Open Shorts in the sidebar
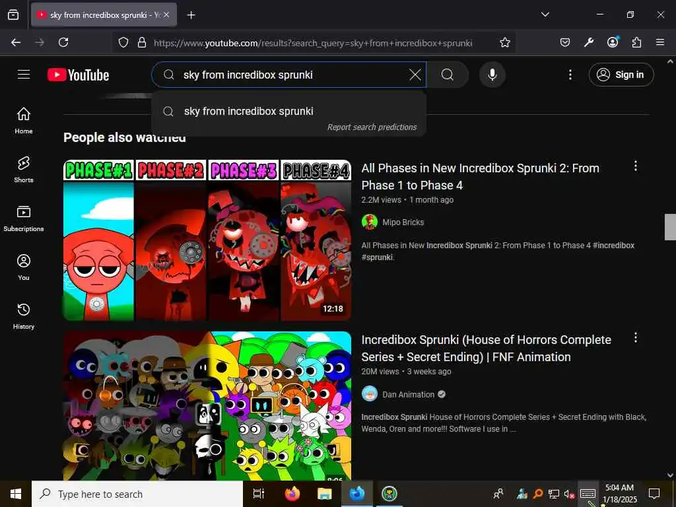The height and width of the screenshot is (507, 676). [24, 170]
